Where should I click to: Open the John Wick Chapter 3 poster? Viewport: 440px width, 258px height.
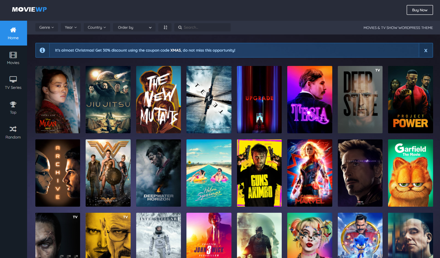click(x=209, y=235)
